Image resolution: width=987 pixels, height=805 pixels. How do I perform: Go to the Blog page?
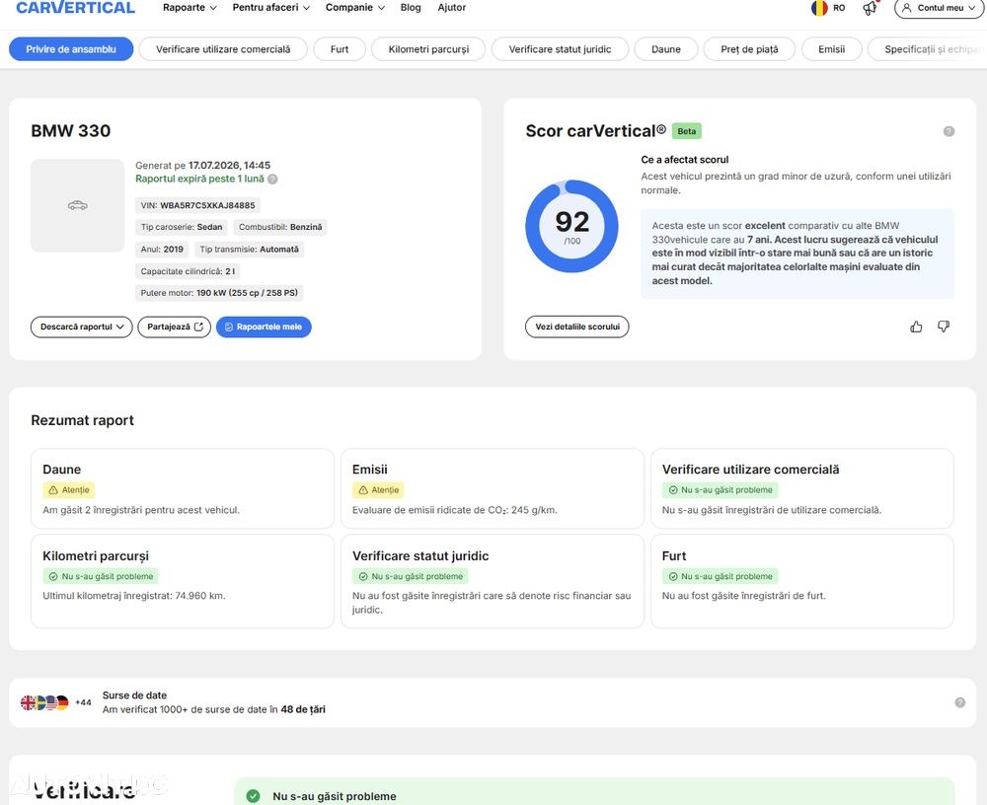(411, 8)
